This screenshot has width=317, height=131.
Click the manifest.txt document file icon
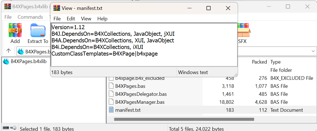tap(111, 110)
